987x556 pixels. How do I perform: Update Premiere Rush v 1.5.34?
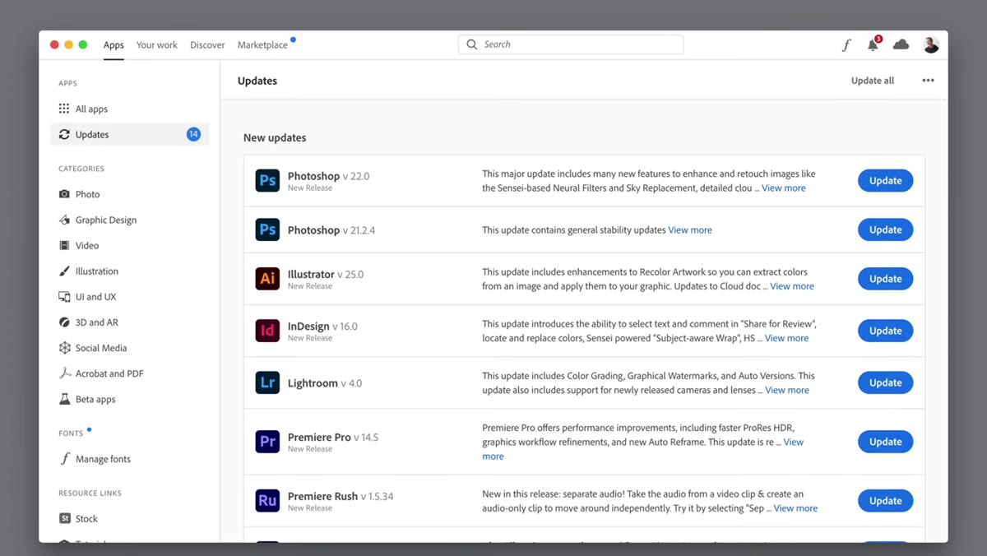tap(885, 500)
